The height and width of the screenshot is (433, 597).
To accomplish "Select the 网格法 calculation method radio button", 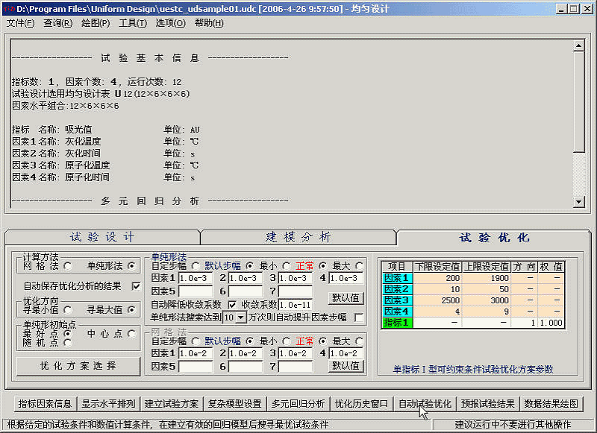I will tap(68, 266).
